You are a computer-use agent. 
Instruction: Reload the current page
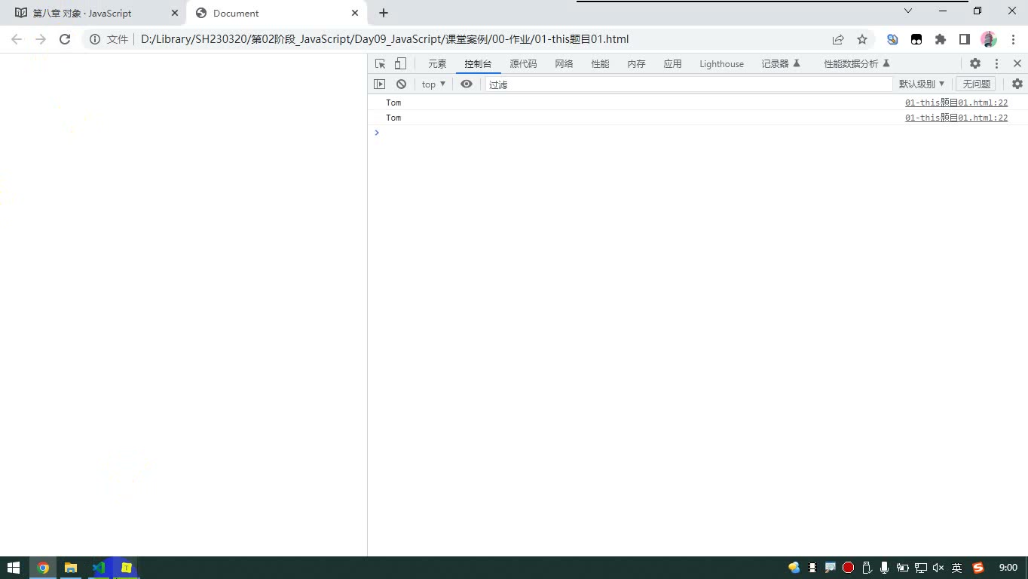65,39
